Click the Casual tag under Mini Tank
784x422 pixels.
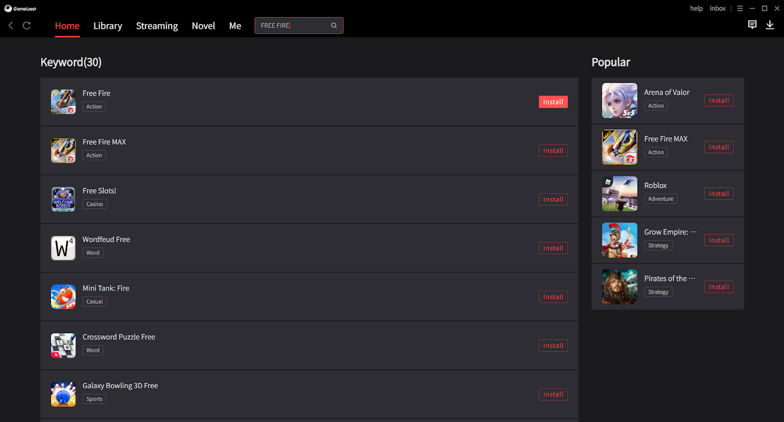(95, 301)
